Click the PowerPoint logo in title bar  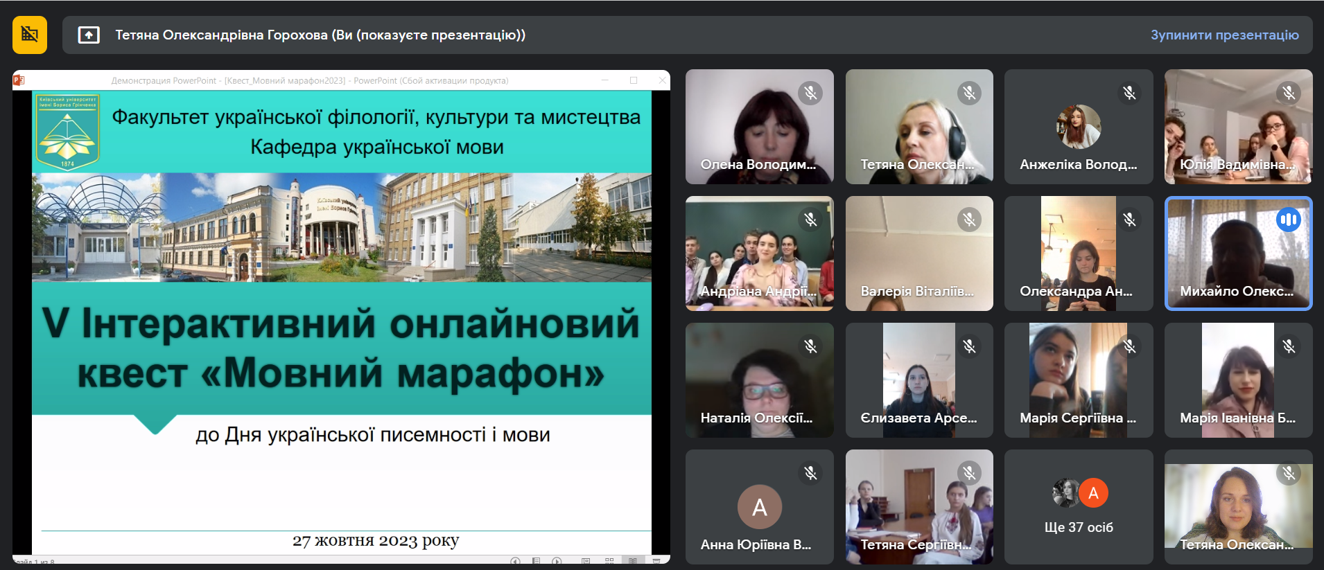tap(19, 80)
